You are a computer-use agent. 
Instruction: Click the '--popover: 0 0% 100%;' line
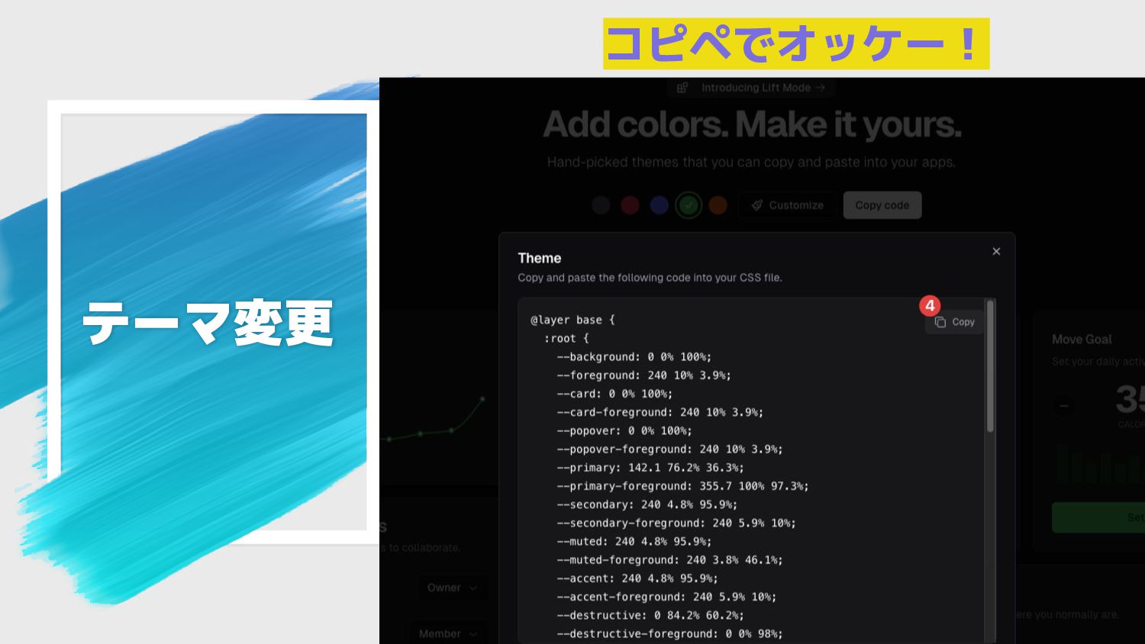[624, 430]
